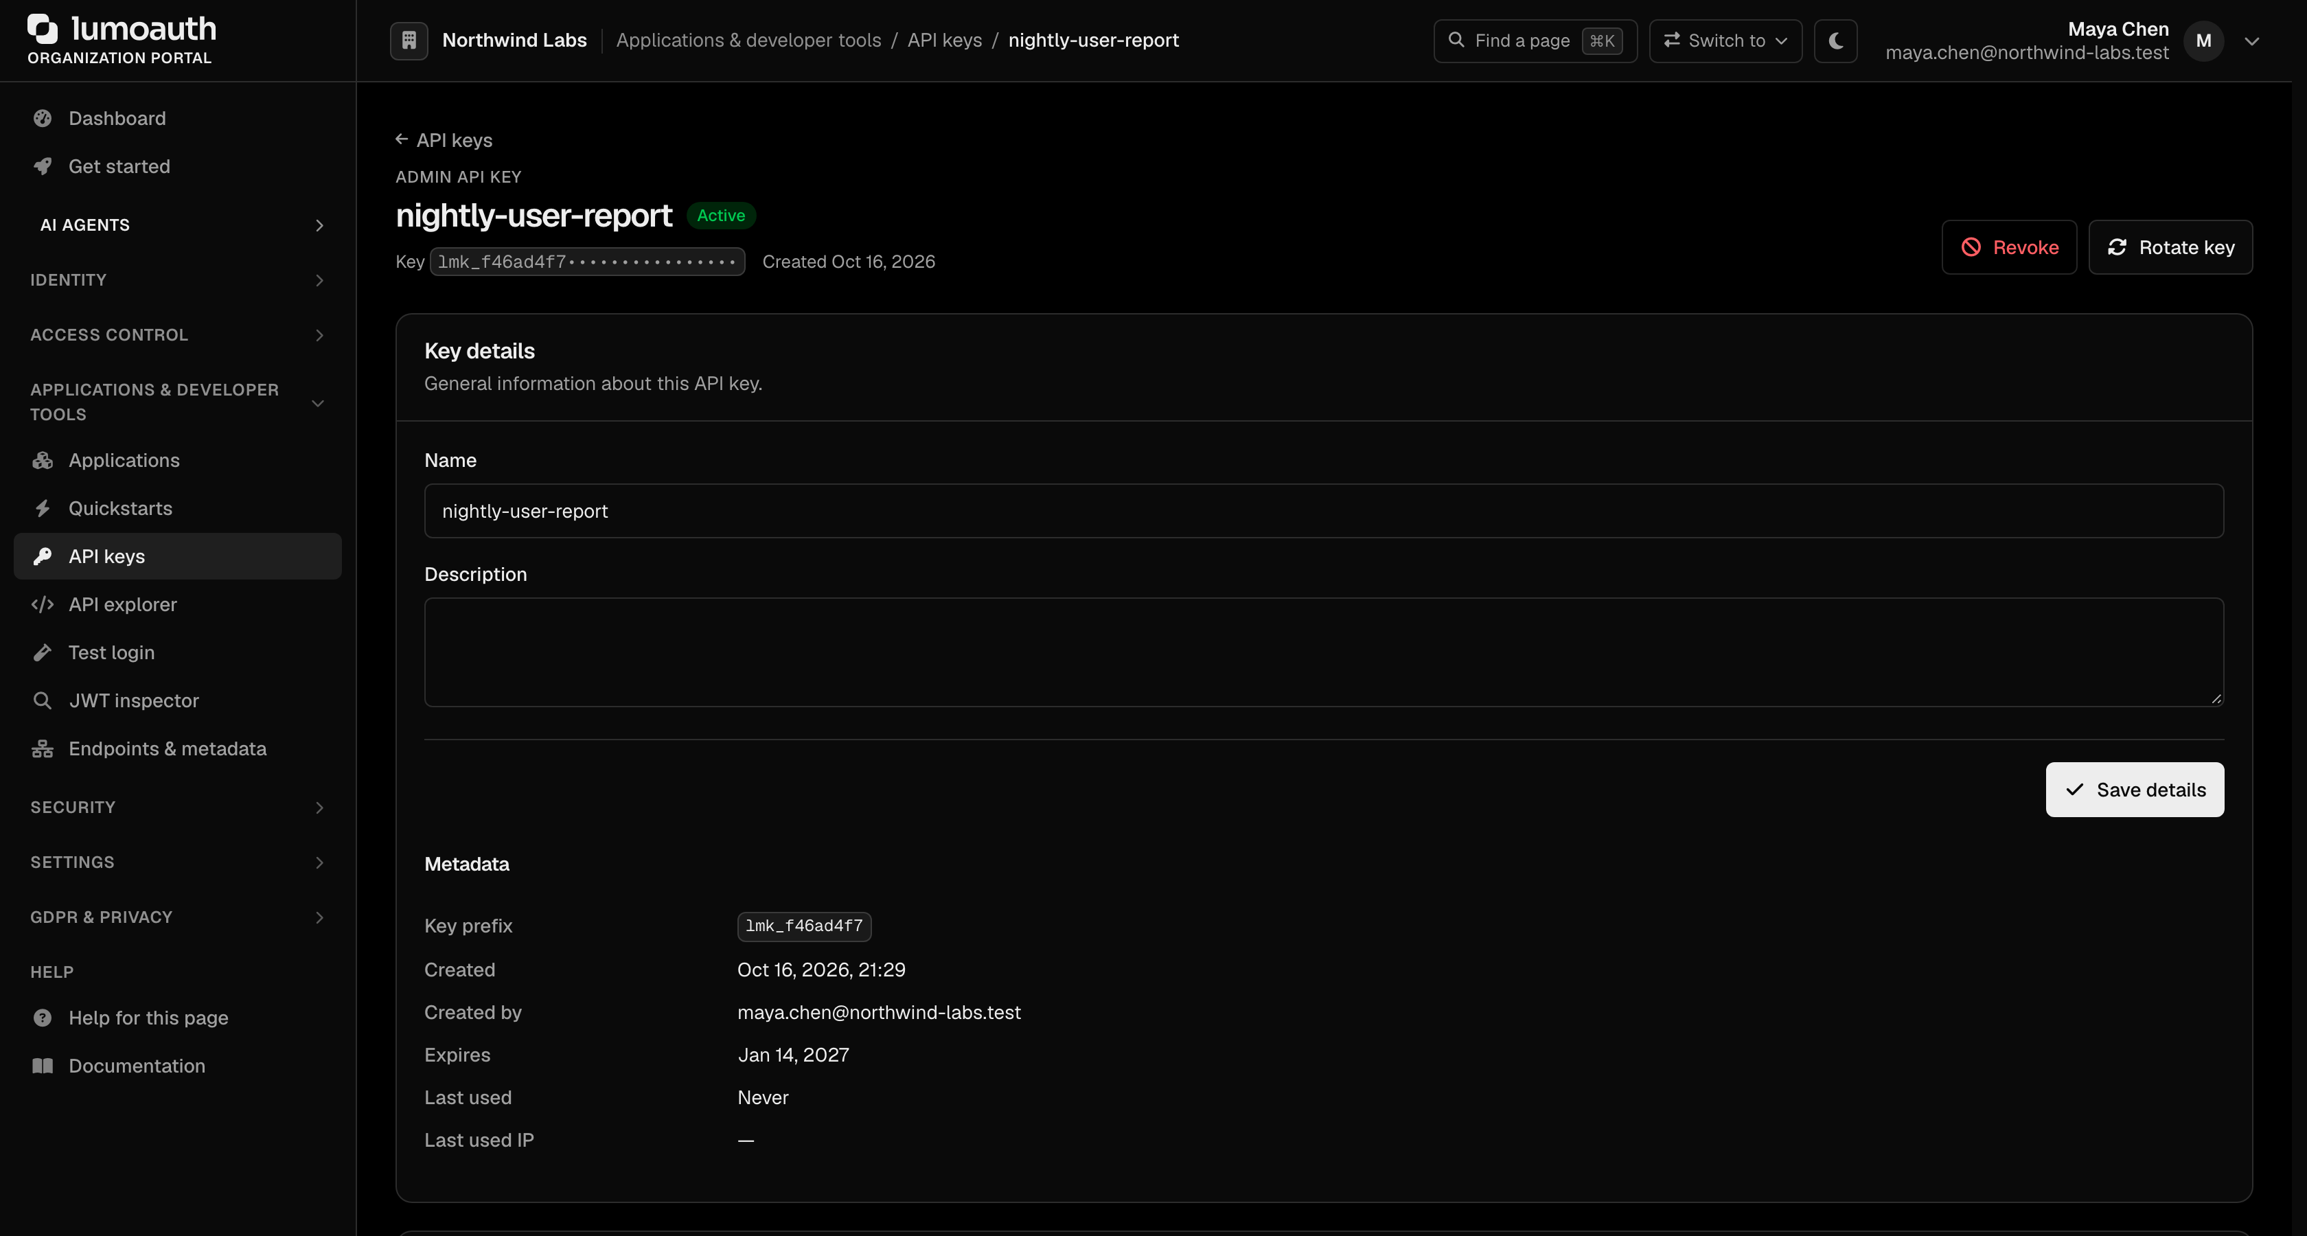Click the Northwind Labs building icon
Screen dimensions: 2307x1236
[x=409, y=41]
